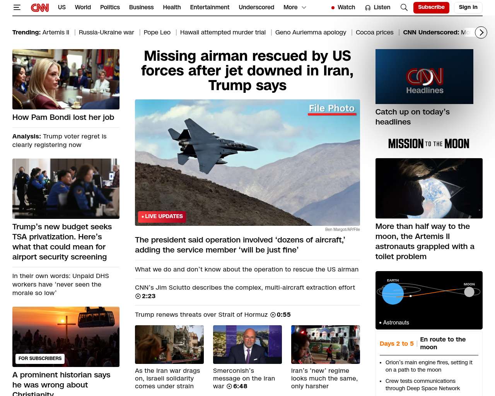Open the sunset cross photo thumbnail
Viewport: 495px width, 396px height.
pyautogui.click(x=66, y=337)
